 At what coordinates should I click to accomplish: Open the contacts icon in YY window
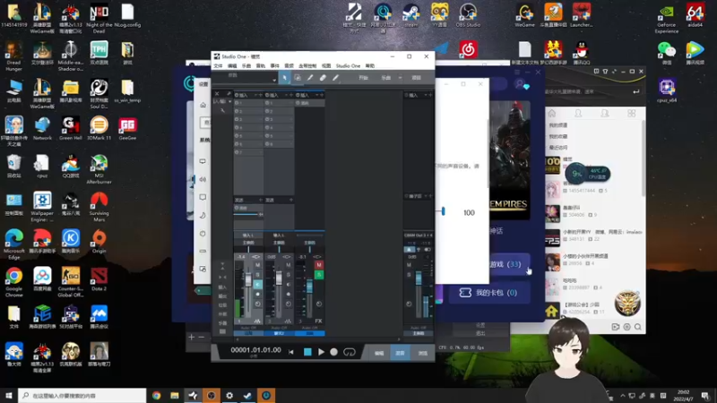pyautogui.click(x=578, y=114)
